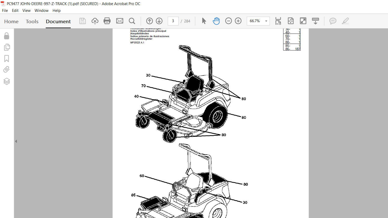The height and width of the screenshot is (218, 388).
Task: Go to previous page arrow
Action: (150, 21)
